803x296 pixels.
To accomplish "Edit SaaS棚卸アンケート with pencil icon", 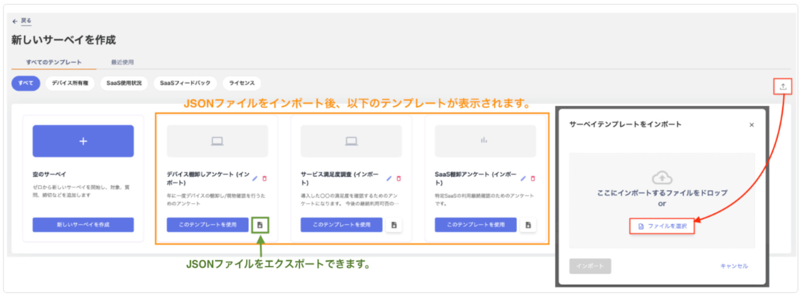I will [523, 179].
